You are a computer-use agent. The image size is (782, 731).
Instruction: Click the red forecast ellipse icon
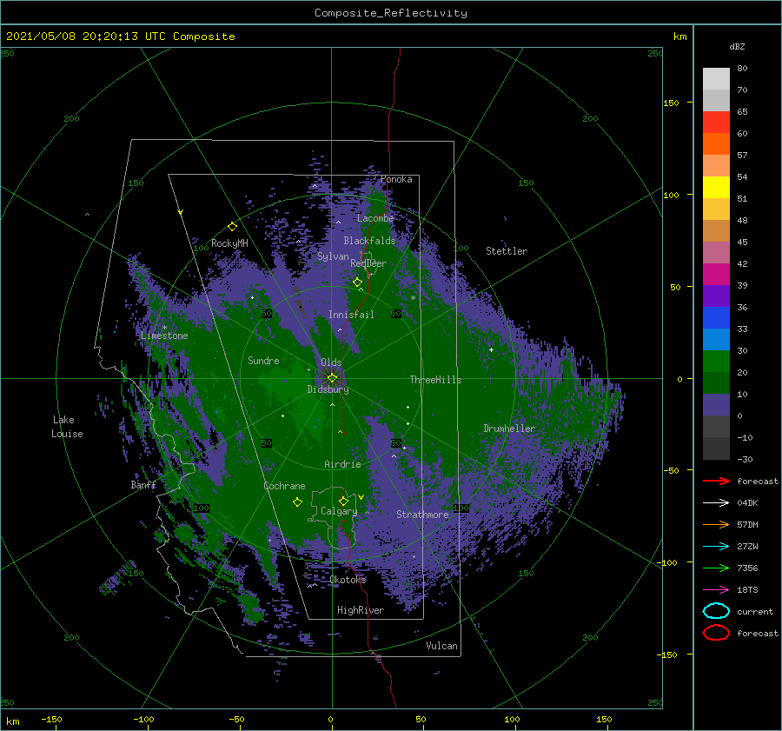(x=716, y=633)
